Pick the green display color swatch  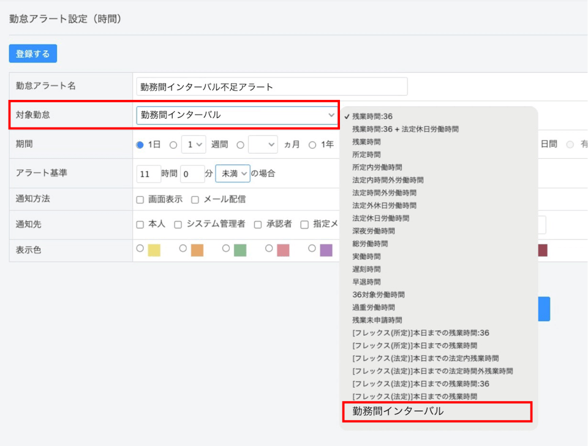coord(239,250)
